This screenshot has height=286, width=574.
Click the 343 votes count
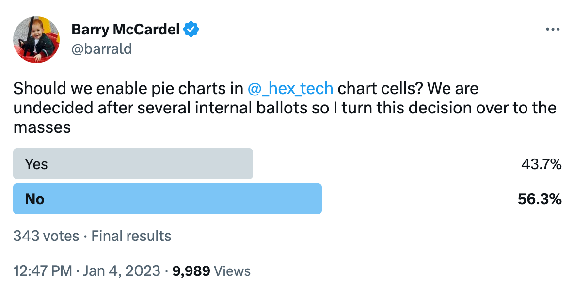pyautogui.click(x=46, y=236)
